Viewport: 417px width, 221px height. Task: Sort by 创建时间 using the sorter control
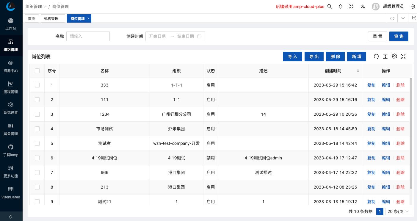[358, 71]
